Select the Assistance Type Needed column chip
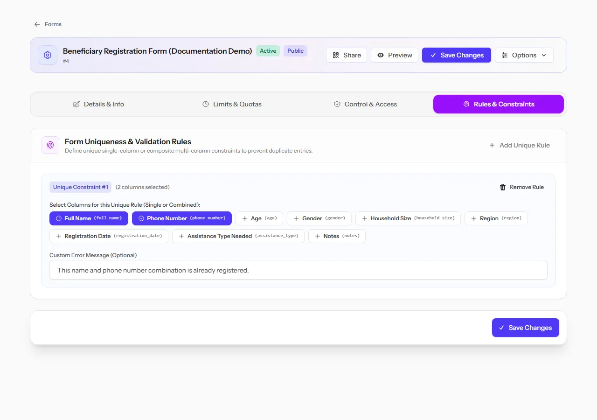Image resolution: width=597 pixels, height=420 pixels. 238,236
